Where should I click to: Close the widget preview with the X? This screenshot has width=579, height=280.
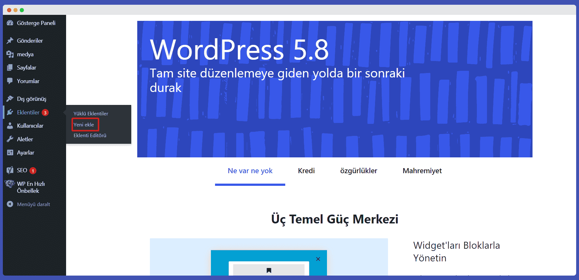(x=318, y=259)
